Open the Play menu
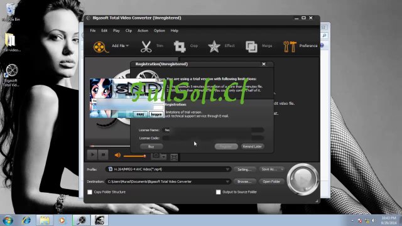The image size is (402, 226). pos(116,31)
